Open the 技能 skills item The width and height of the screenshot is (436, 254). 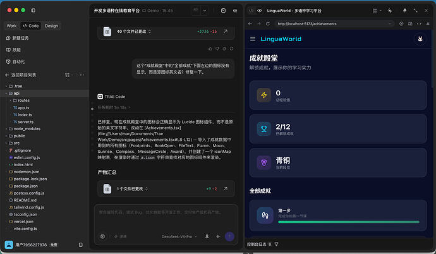(x=13, y=50)
